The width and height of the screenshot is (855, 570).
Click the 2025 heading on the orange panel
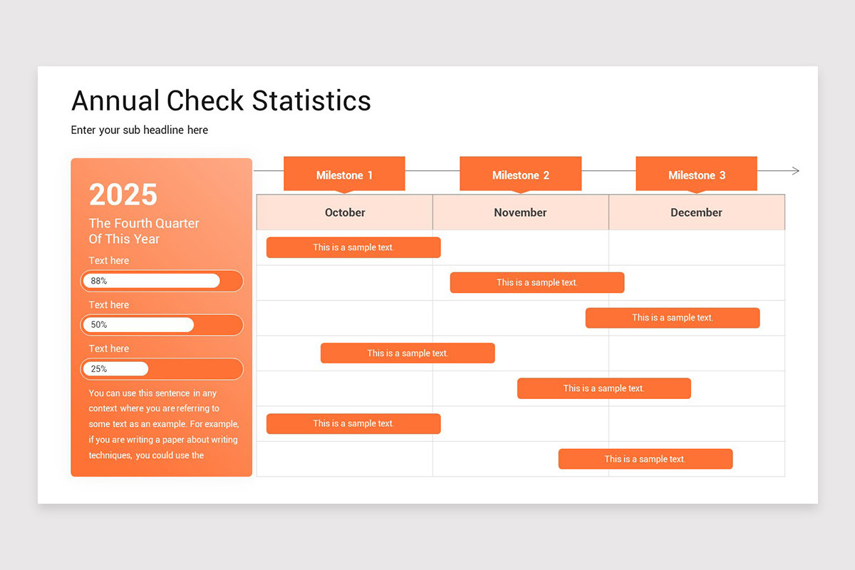coord(122,195)
